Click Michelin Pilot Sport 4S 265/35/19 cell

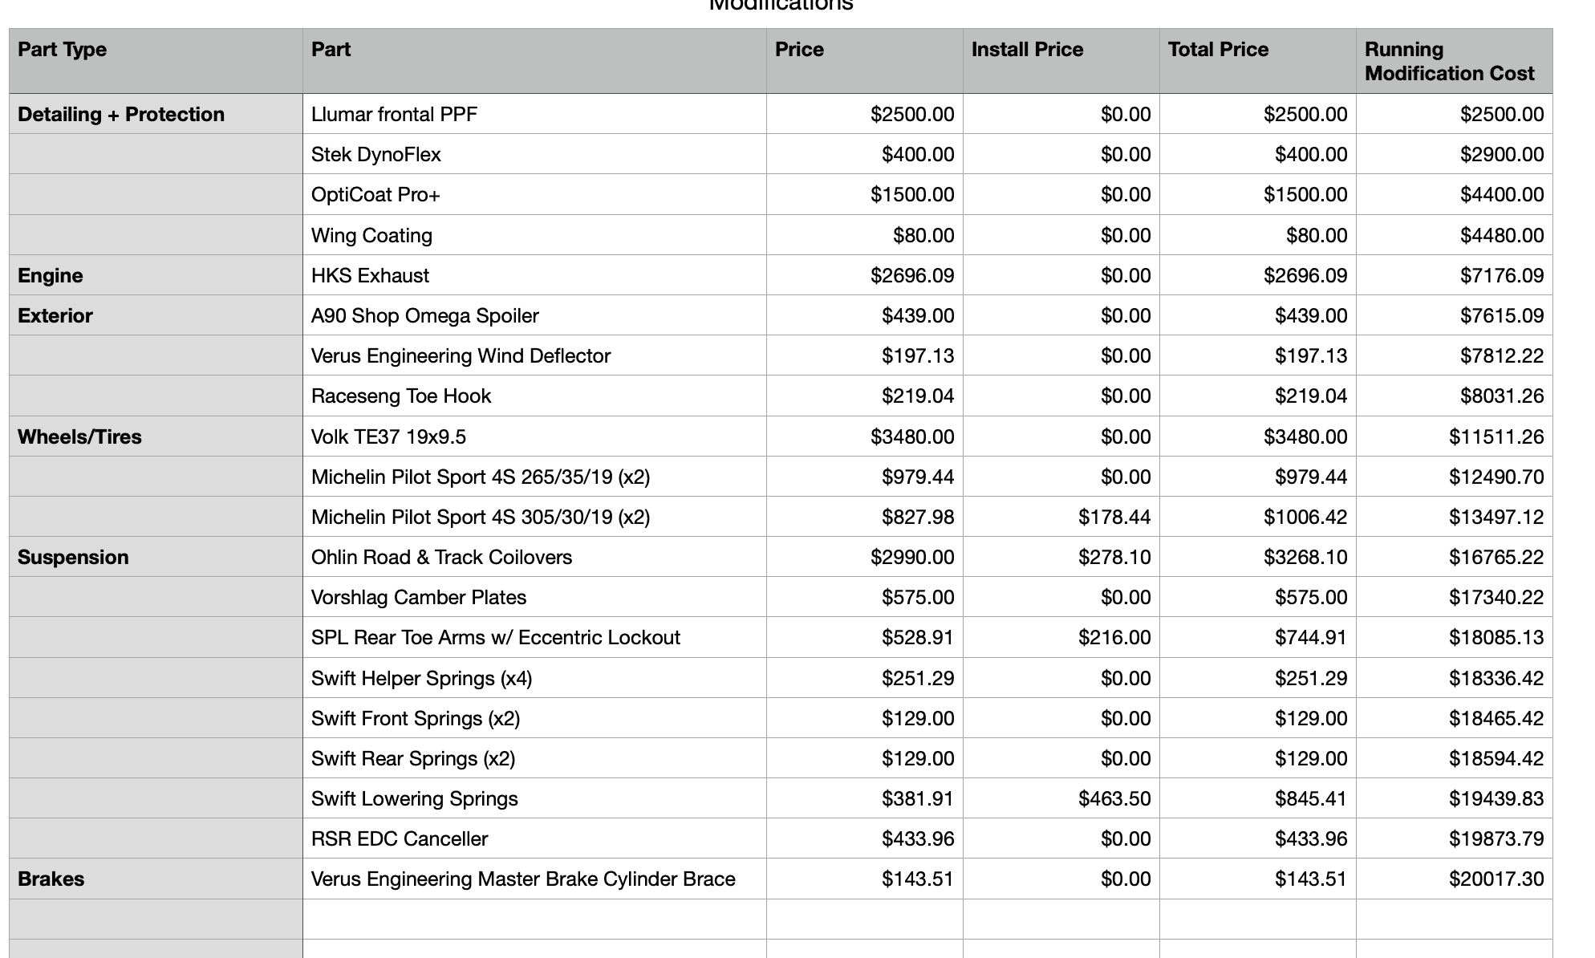(x=534, y=477)
